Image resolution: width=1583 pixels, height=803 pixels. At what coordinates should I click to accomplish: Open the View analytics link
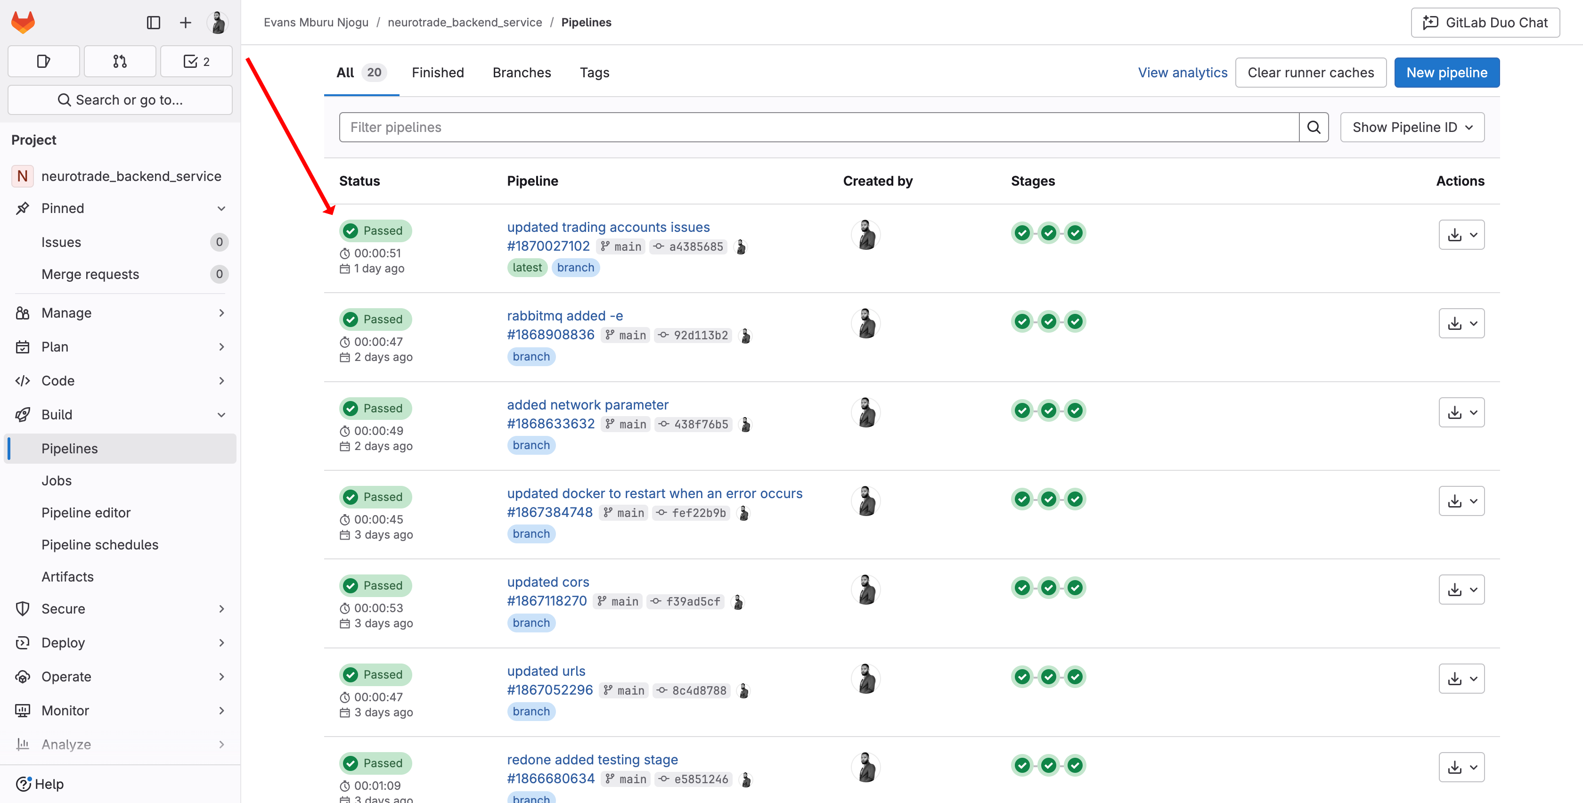(1182, 73)
